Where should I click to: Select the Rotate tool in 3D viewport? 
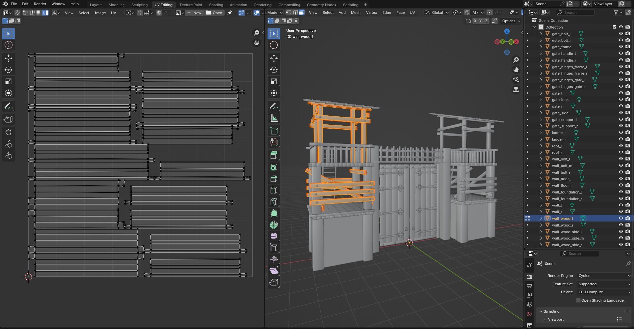pos(274,70)
